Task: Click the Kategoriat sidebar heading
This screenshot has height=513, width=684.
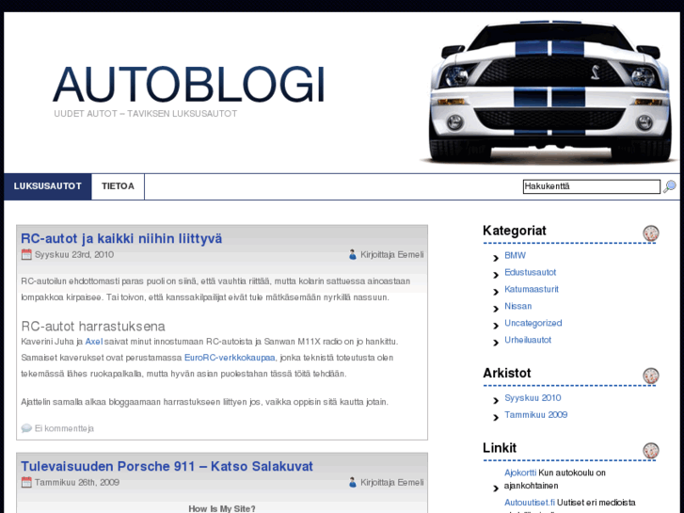Action: click(x=515, y=231)
